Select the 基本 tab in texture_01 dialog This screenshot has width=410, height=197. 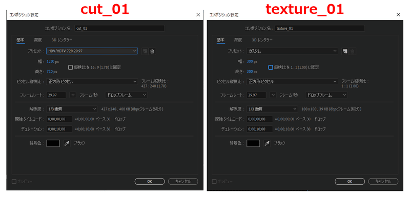(221, 40)
